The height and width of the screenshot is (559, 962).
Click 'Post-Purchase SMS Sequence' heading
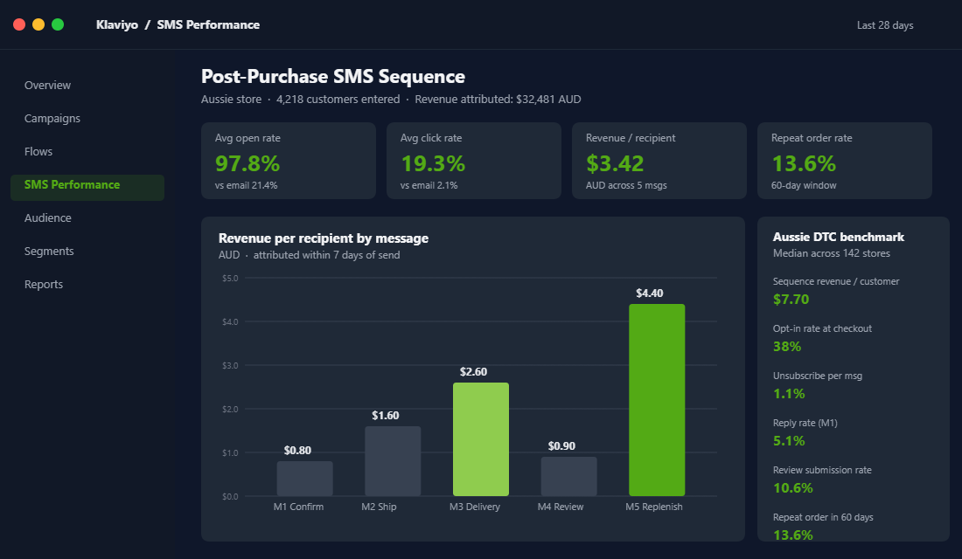pos(333,77)
